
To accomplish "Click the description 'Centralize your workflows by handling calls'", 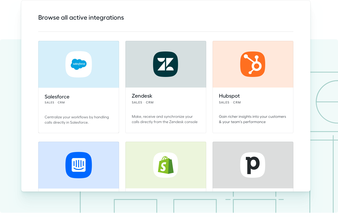I will [77, 120].
